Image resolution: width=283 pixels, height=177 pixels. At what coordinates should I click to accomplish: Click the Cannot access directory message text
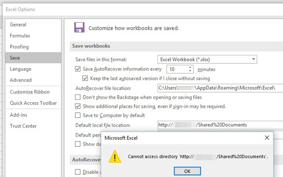tap(198, 157)
